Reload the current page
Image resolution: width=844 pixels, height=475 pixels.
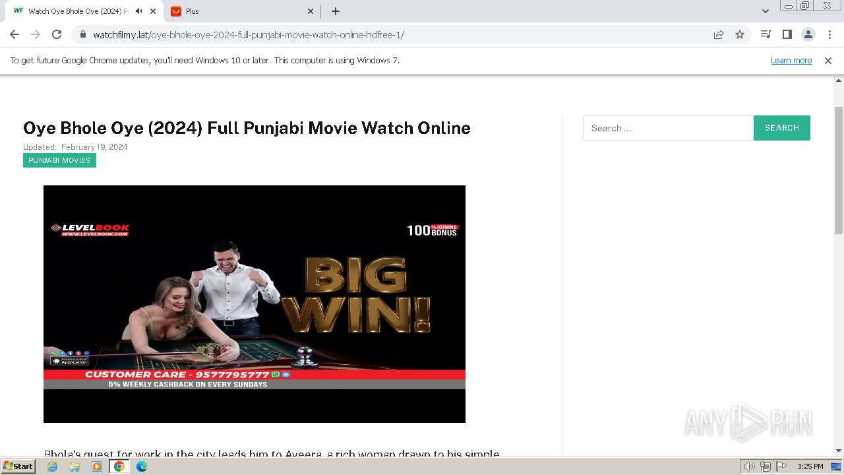point(57,34)
